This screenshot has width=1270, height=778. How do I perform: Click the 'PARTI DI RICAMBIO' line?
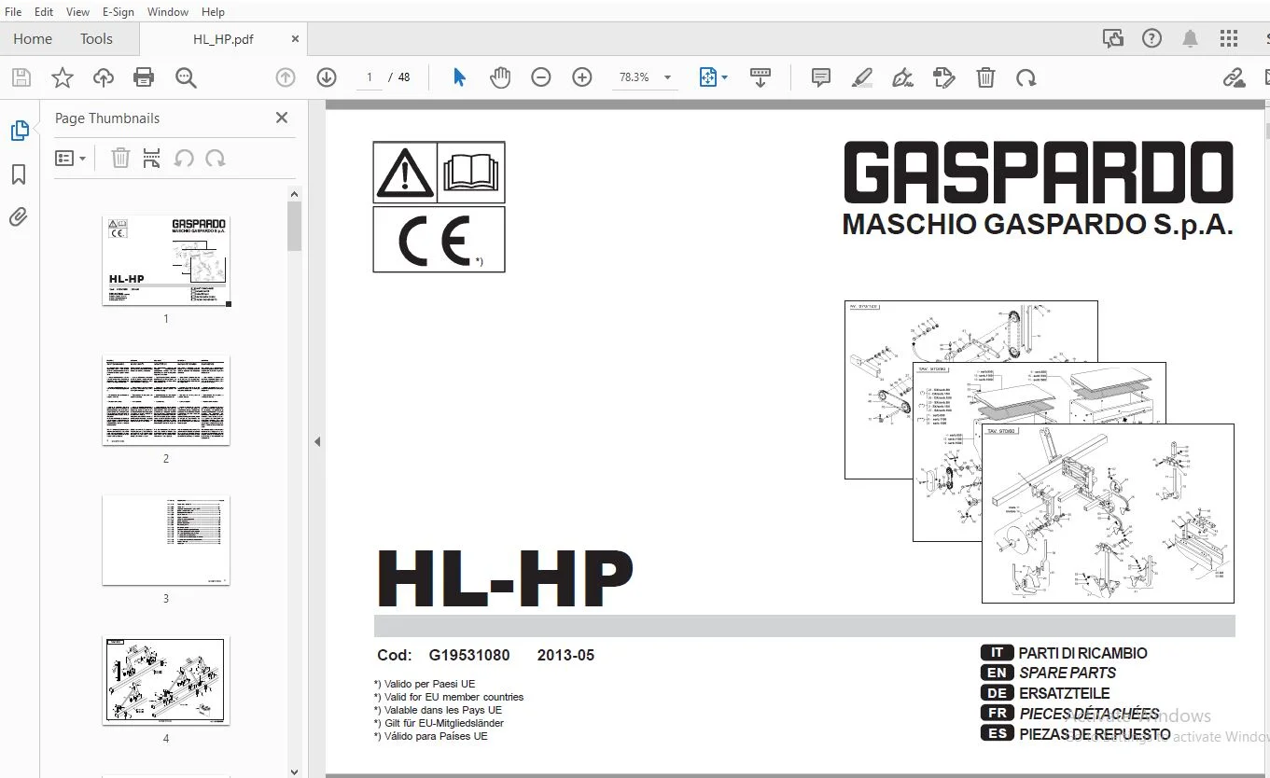point(1083,653)
